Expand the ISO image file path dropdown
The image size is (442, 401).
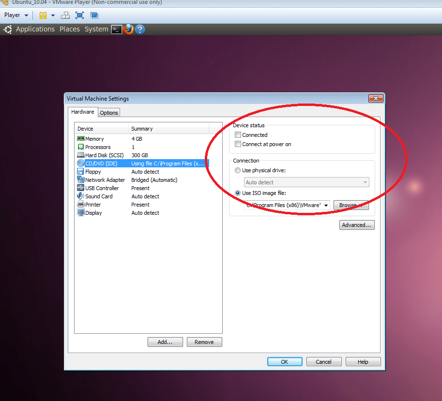pos(326,205)
